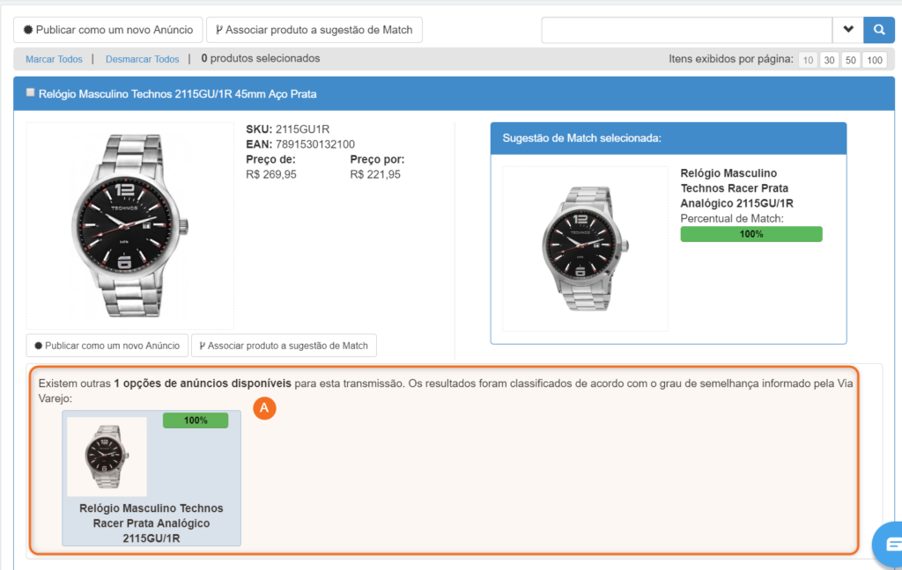Screen dimensions: 902x570
Task: Click Publicar como um novo Anúncio below watch image
Action: point(107,346)
